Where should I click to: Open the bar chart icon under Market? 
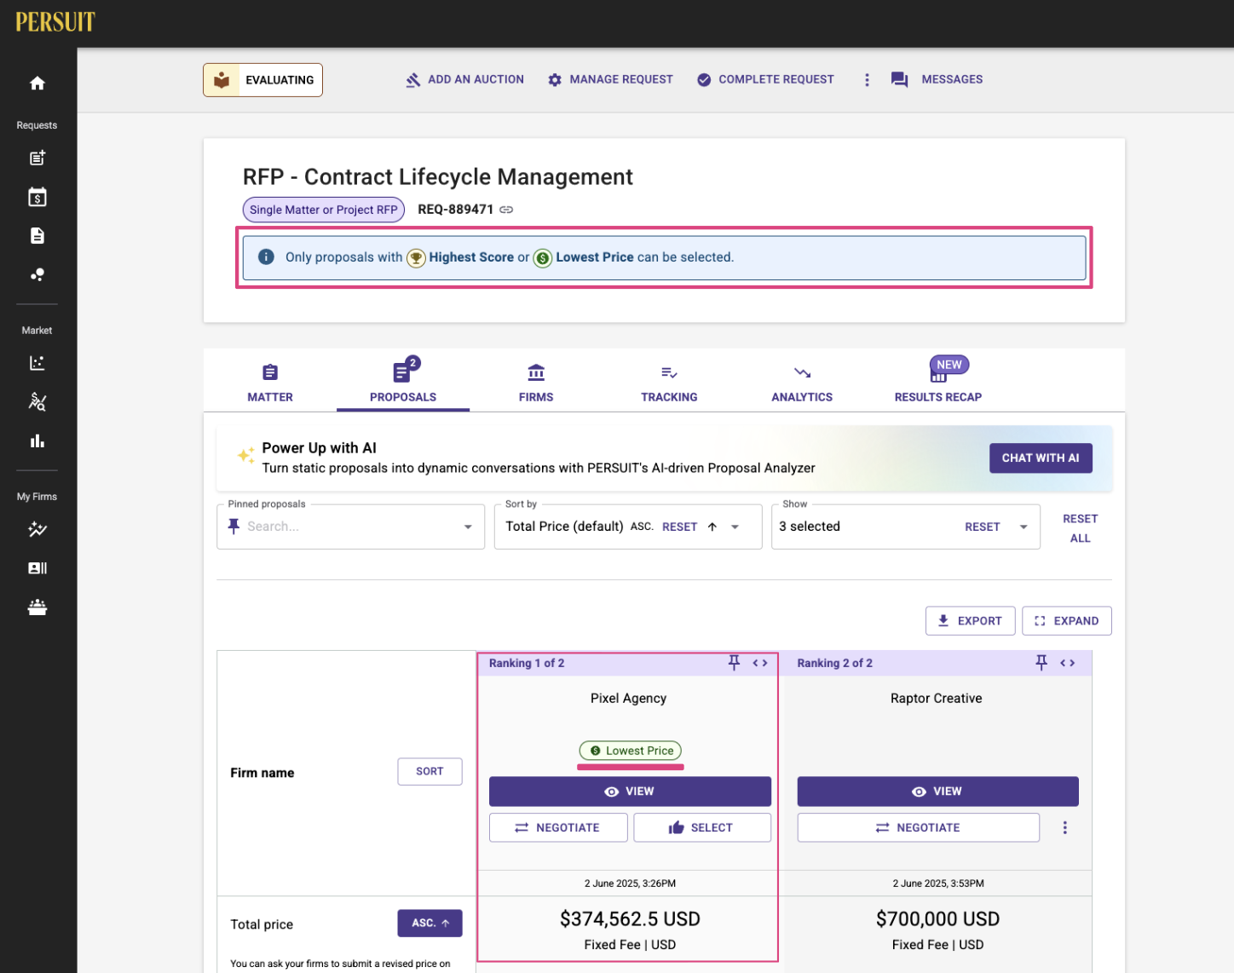click(37, 440)
